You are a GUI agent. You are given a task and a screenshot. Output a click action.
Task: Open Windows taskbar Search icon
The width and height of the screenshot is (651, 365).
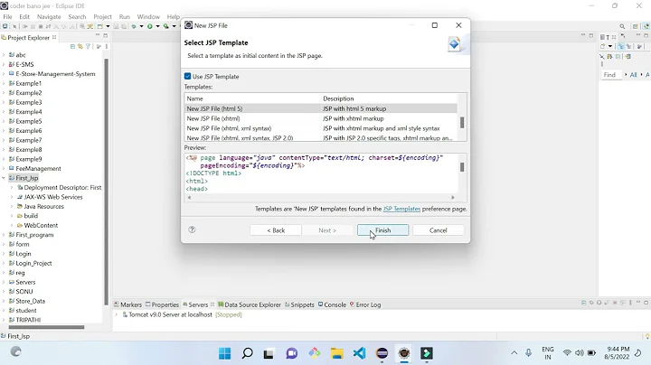(x=247, y=353)
